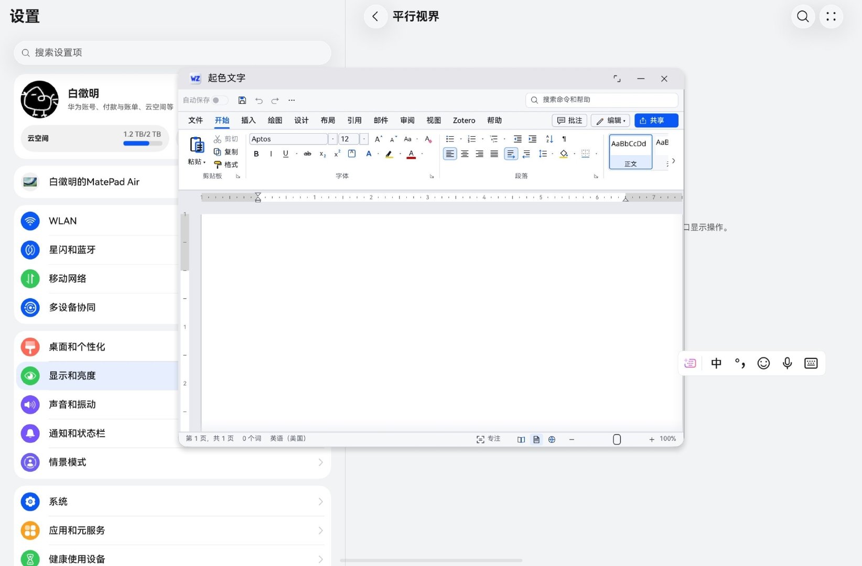Apply Italic formatting
The height and width of the screenshot is (566, 862).
pos(271,154)
